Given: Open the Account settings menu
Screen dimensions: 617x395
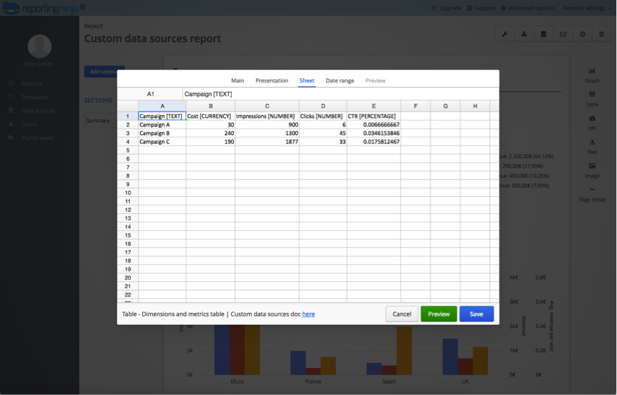Looking at the screenshot, I should 583,7.
